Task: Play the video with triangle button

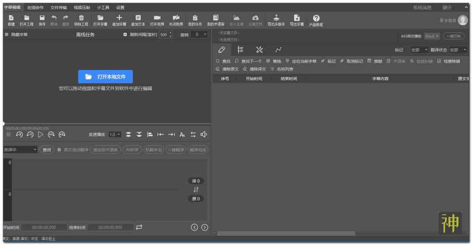Action: 41,135
